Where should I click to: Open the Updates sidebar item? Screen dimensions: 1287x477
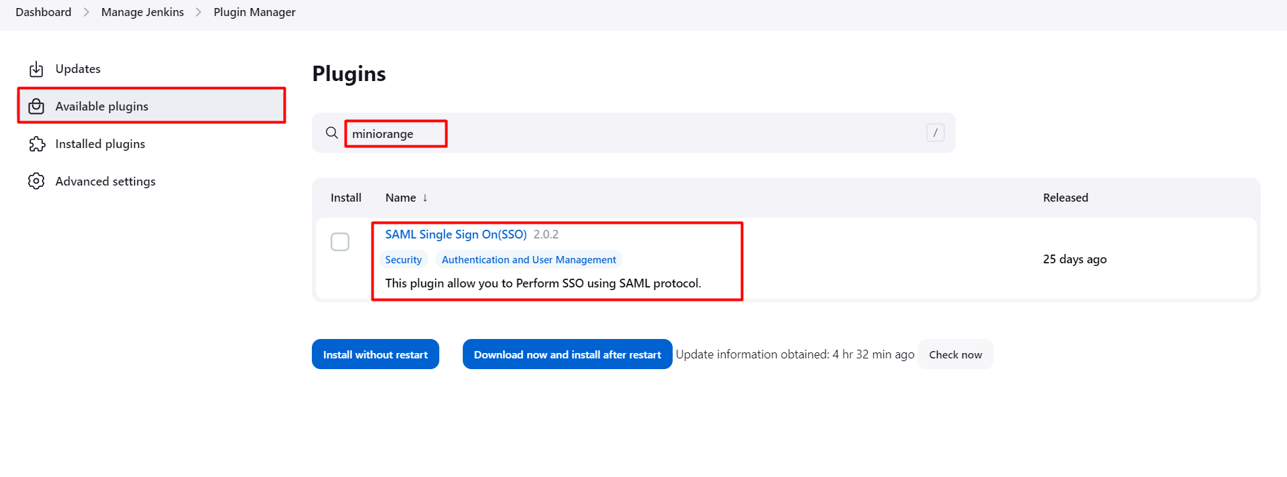[152, 69]
